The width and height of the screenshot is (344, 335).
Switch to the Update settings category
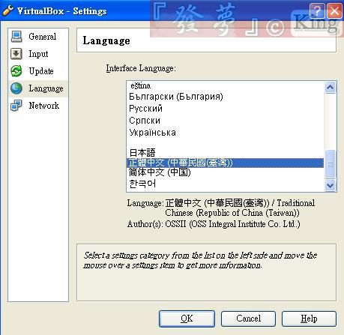[38, 71]
